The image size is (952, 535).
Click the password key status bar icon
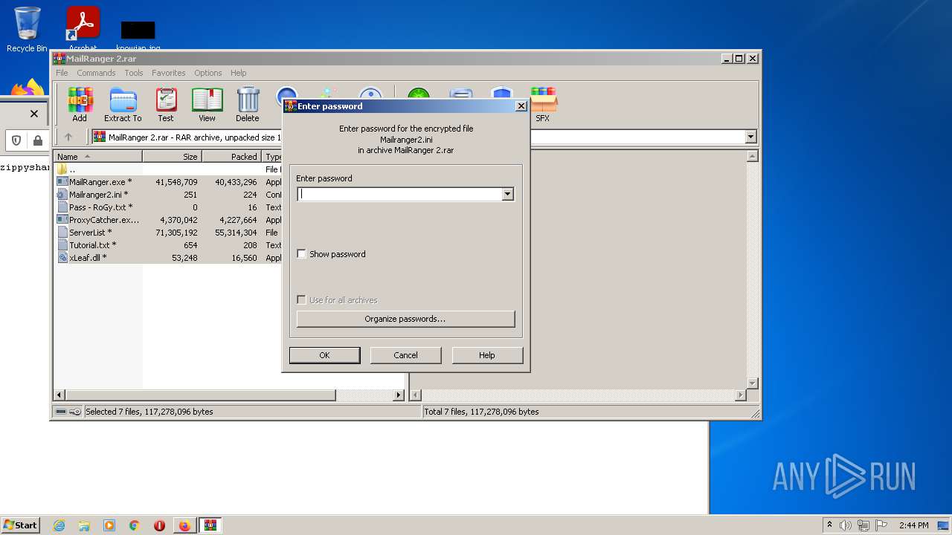click(x=75, y=412)
